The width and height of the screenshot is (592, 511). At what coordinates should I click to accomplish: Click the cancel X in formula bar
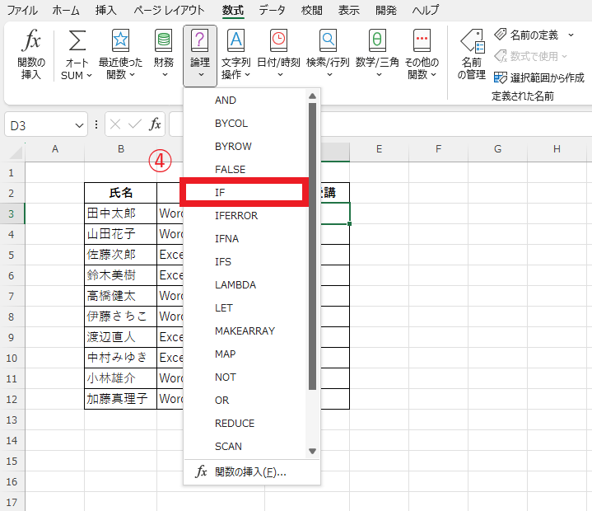(x=115, y=124)
